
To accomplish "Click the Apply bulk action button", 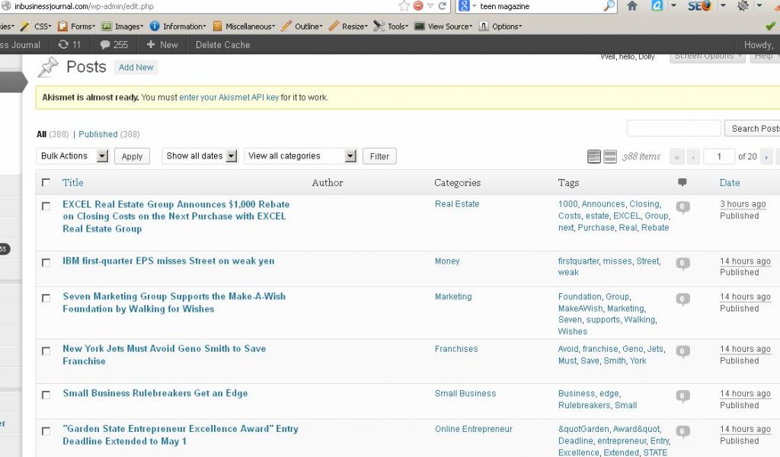I will [x=132, y=156].
